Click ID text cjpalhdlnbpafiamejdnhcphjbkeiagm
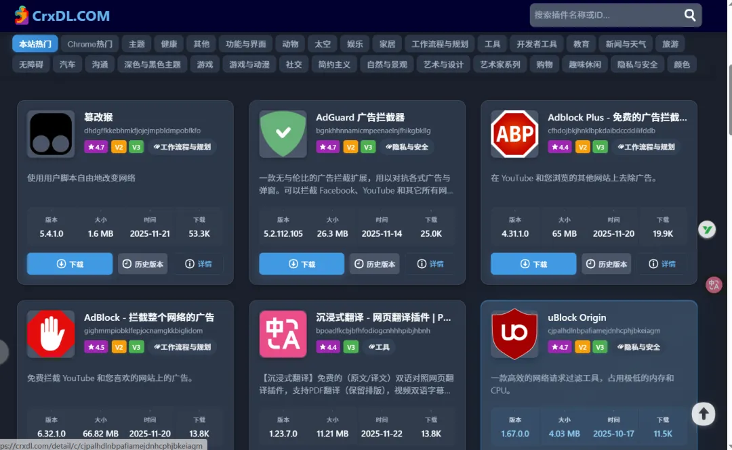The image size is (732, 450). [604, 331]
